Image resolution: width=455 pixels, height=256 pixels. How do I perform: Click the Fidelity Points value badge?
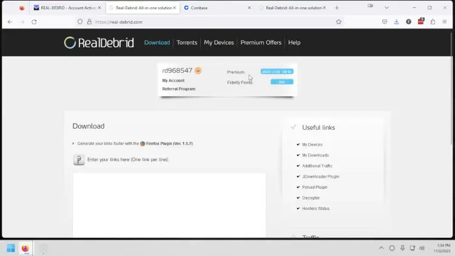pos(281,82)
